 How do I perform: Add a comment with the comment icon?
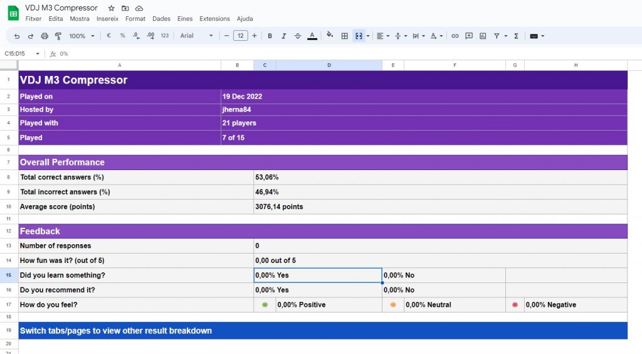tap(469, 36)
